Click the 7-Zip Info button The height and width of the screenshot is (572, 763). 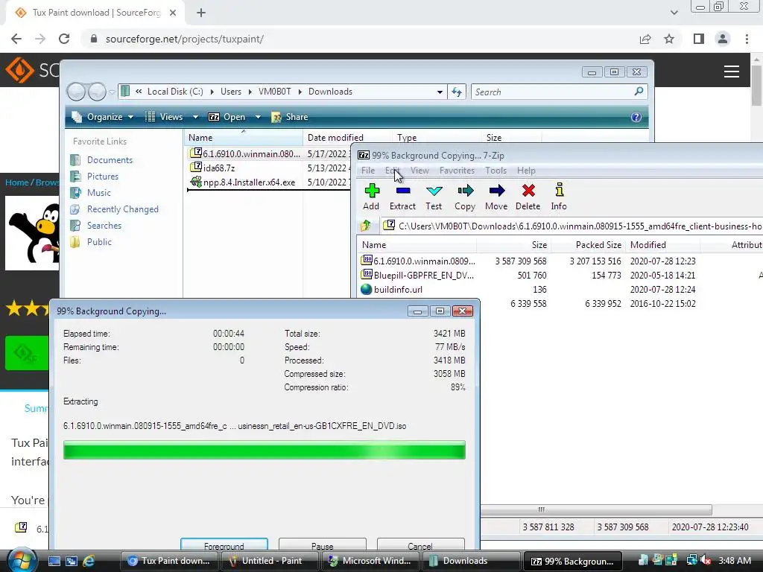coord(559,197)
